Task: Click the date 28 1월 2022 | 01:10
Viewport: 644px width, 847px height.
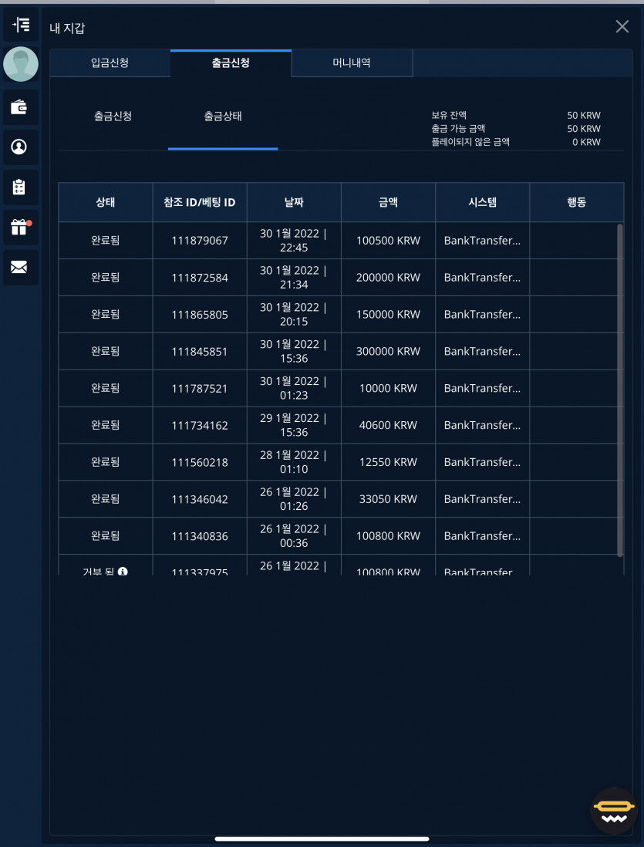Action: click(294, 462)
